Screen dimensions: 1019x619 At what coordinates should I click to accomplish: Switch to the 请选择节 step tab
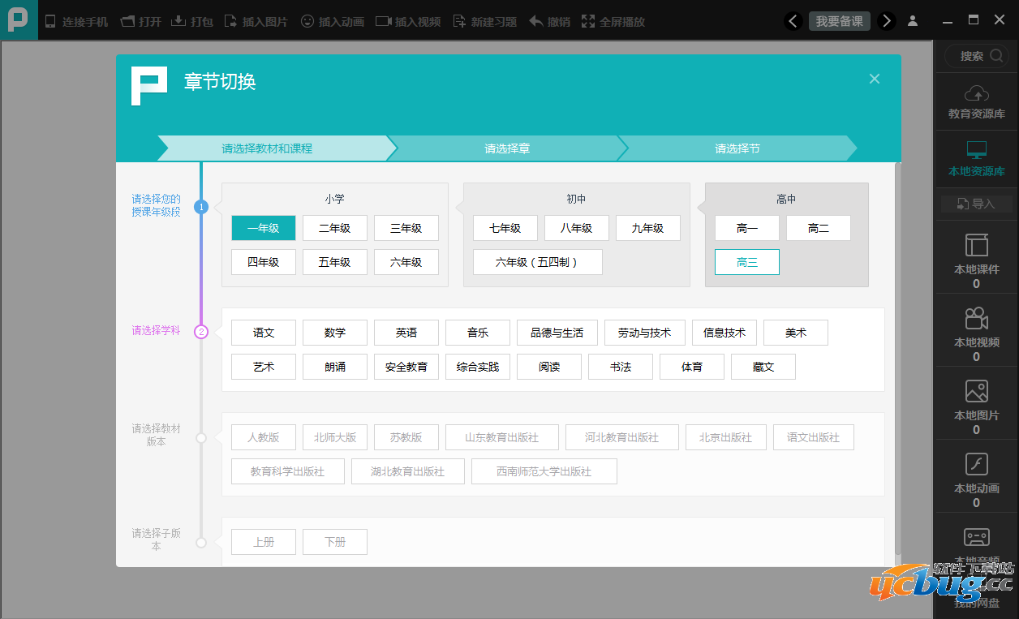click(x=737, y=148)
